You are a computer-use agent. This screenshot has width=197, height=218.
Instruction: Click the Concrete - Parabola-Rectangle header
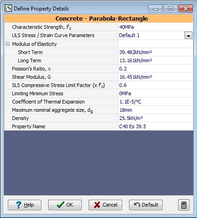point(99,19)
